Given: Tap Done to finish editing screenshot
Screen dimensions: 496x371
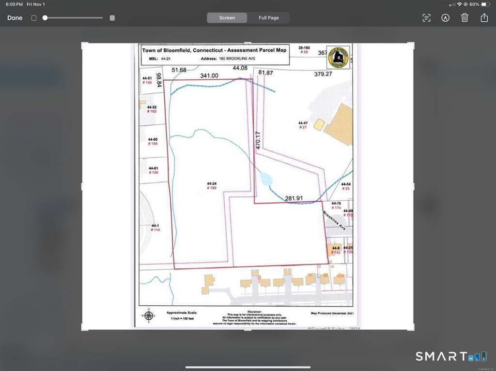Looking at the screenshot, I should point(15,18).
